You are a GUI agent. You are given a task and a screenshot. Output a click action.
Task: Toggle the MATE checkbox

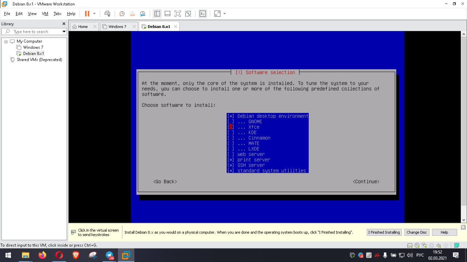(231, 144)
